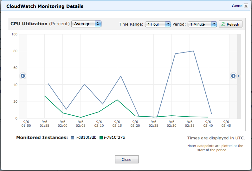The width and height of the screenshot is (252, 171).
Task: Click the chart's previous time range arrow
Action: coord(23,76)
